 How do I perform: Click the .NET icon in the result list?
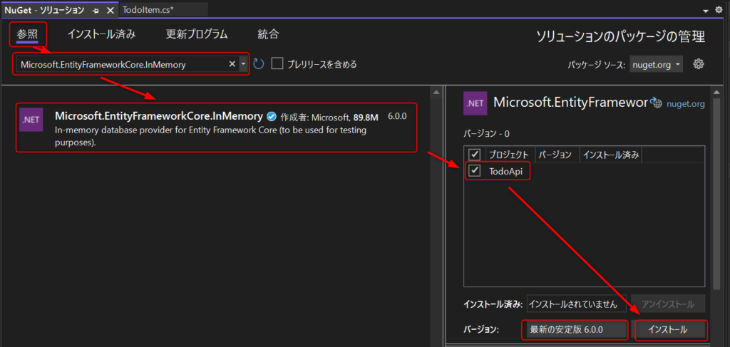click(x=32, y=120)
